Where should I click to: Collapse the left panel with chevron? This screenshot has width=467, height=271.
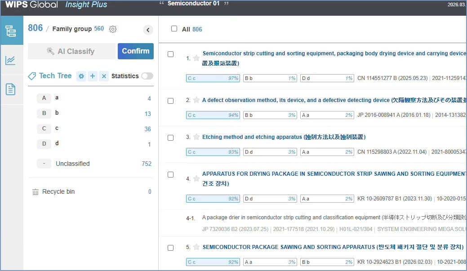point(148,30)
